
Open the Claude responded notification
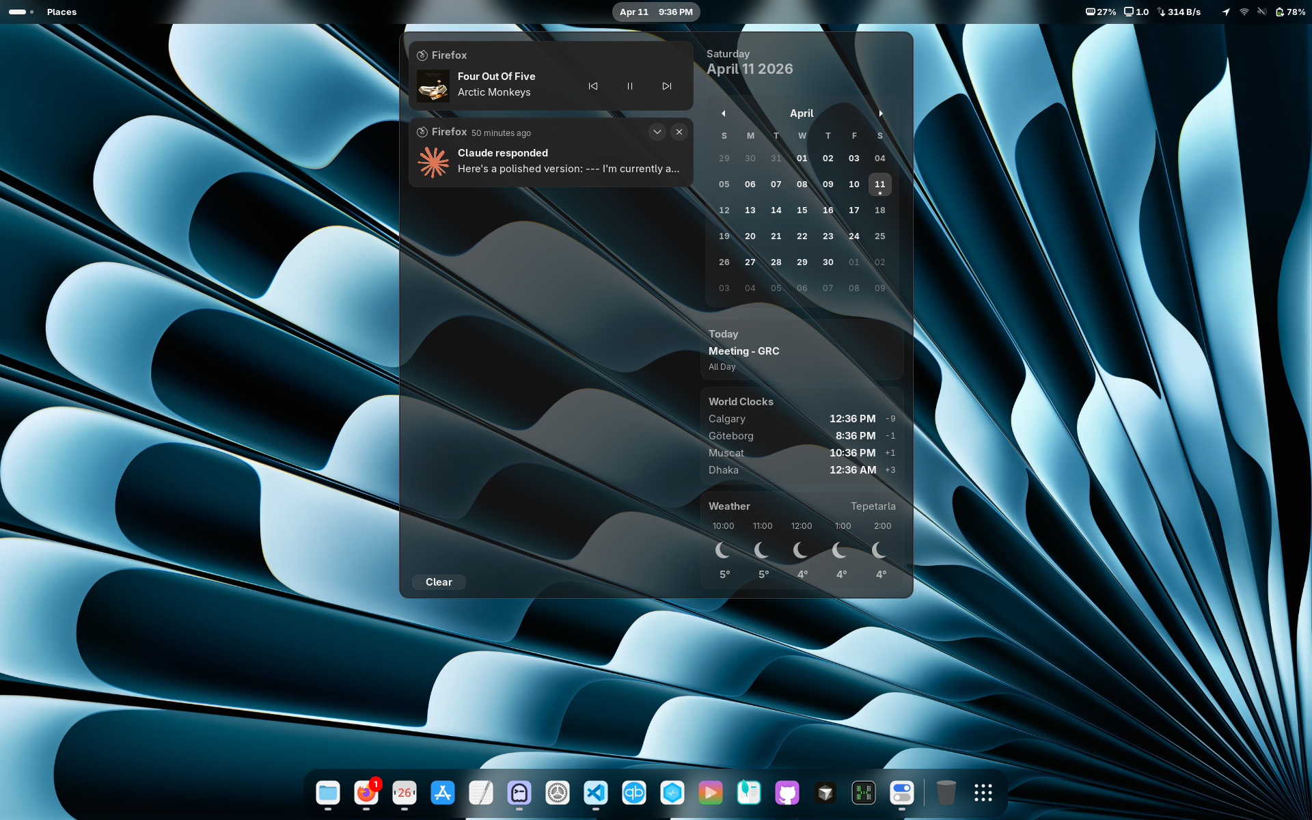click(551, 153)
